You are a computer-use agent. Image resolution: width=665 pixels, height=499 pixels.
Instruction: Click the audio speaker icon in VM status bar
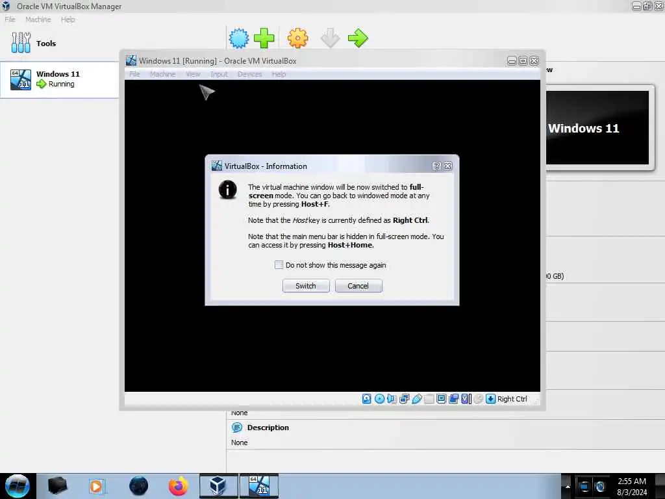[392, 399]
